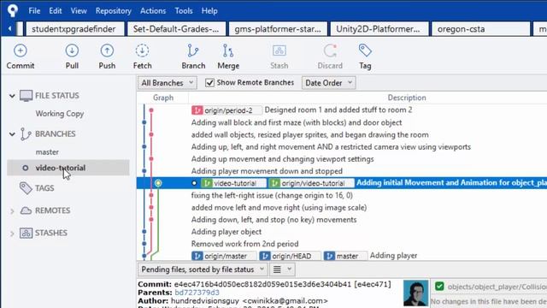Click the parent commit link bd727379d3
Viewport: 547px width, 308px height.
pos(197,293)
